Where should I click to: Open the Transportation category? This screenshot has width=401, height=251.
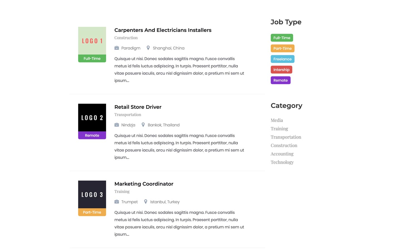(x=286, y=137)
